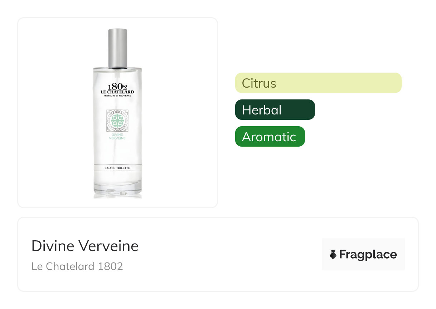The width and height of the screenshot is (436, 309).
Task: Click the Fragplace perfume bottle icon
Action: click(333, 254)
